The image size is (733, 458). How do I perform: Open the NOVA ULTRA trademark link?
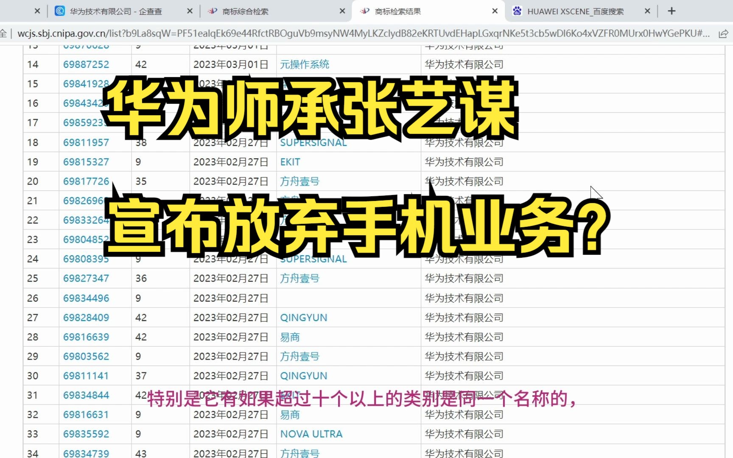311,434
